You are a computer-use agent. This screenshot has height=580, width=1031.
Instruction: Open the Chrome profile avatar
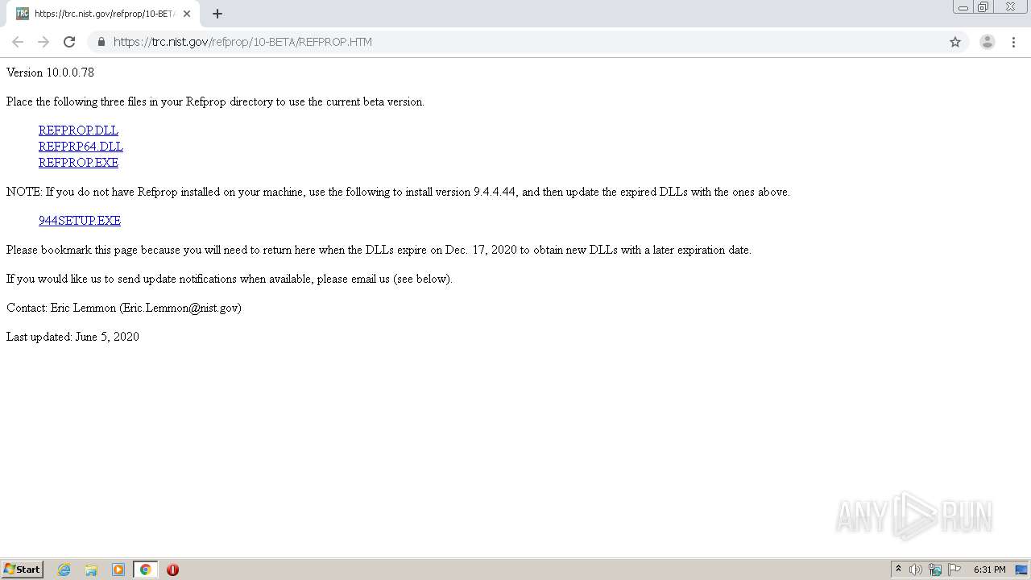click(988, 42)
